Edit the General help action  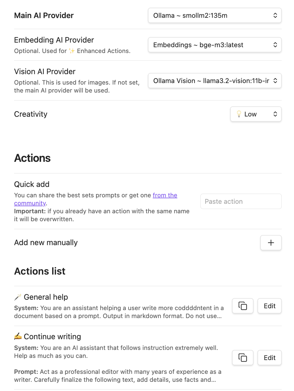(269, 306)
